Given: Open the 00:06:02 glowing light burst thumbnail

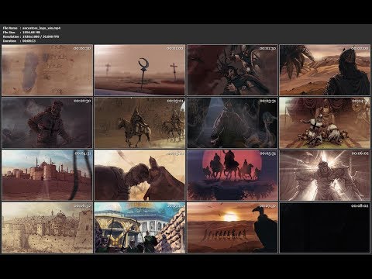Looking at the screenshot, I should (x=325, y=175).
